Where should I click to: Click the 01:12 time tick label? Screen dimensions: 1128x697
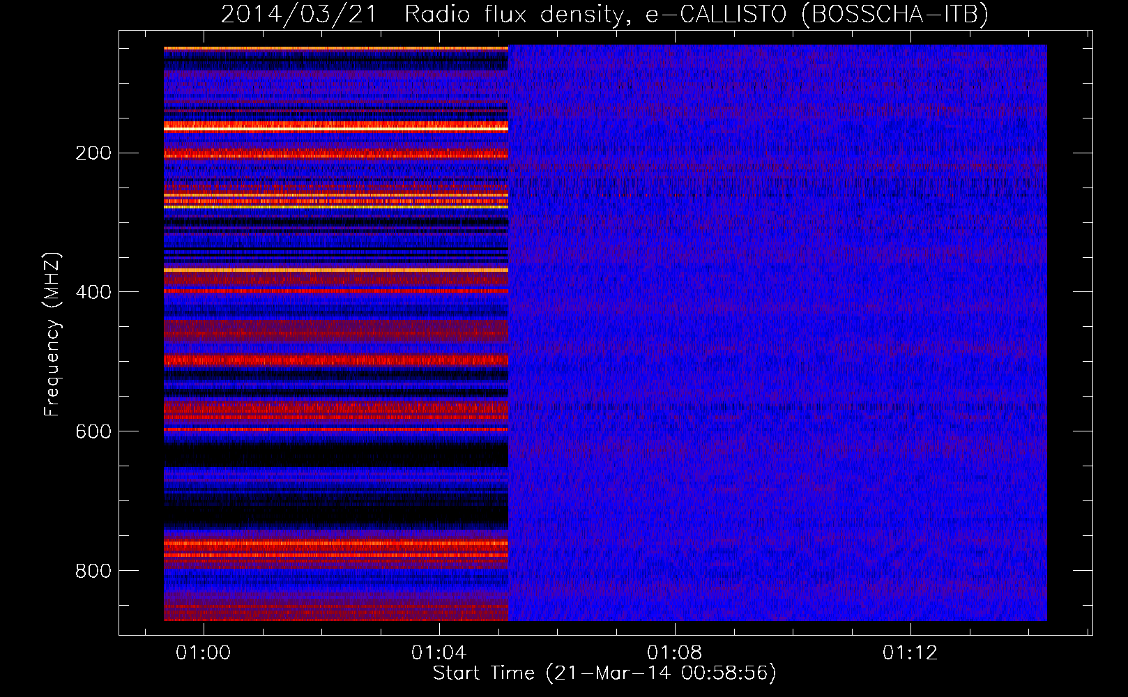click(x=910, y=653)
